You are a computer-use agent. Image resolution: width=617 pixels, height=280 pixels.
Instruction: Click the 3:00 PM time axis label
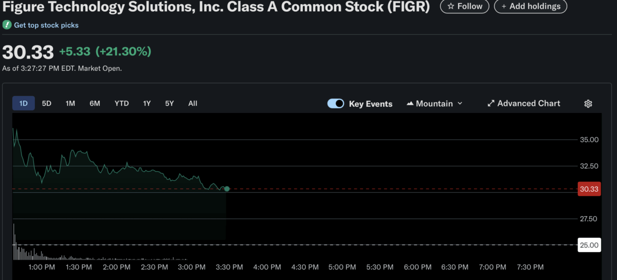pyautogui.click(x=192, y=267)
